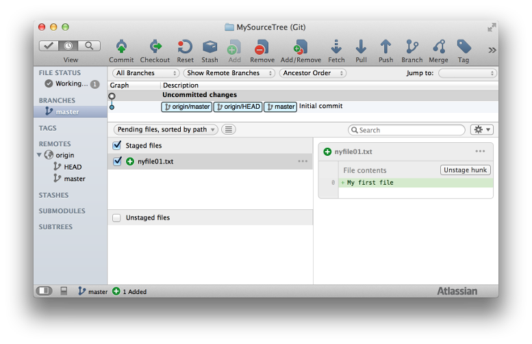Click the status bar master branch indicator
Image resolution: width=532 pixels, height=344 pixels.
[x=92, y=291]
